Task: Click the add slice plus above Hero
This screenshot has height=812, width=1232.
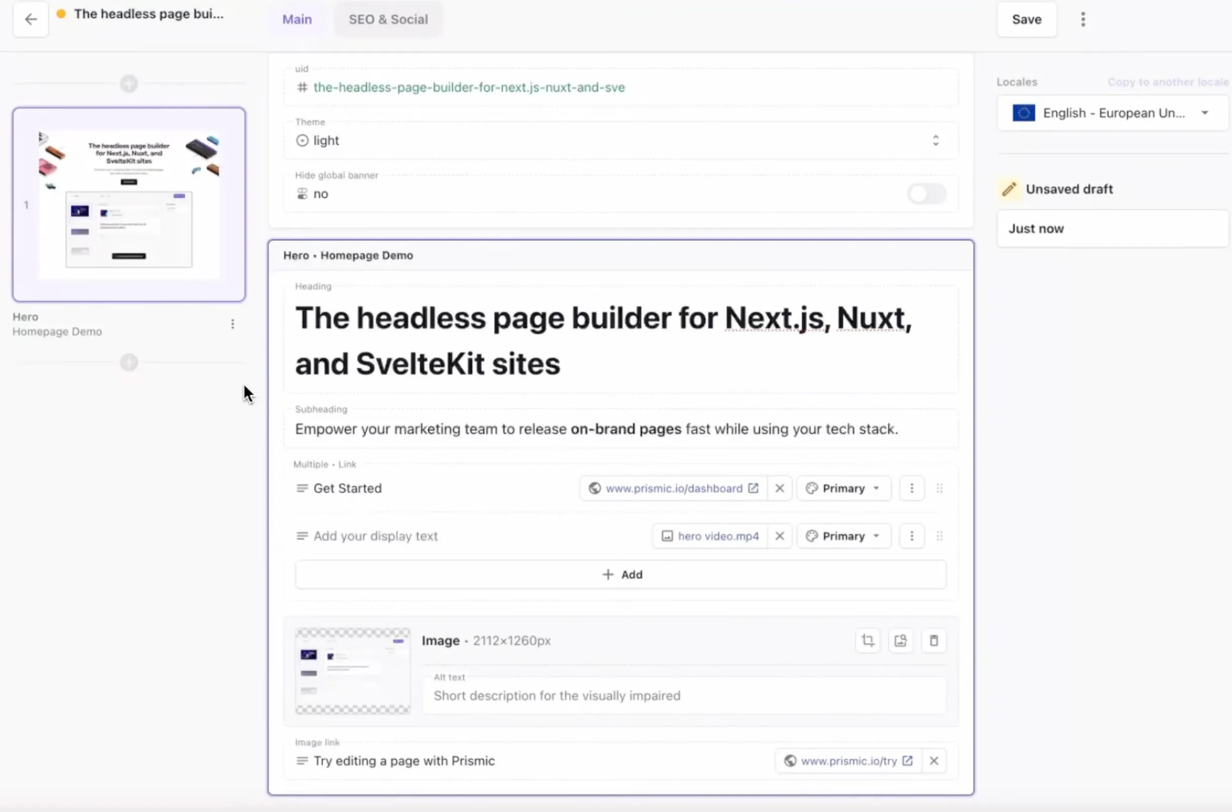Action: click(x=129, y=83)
